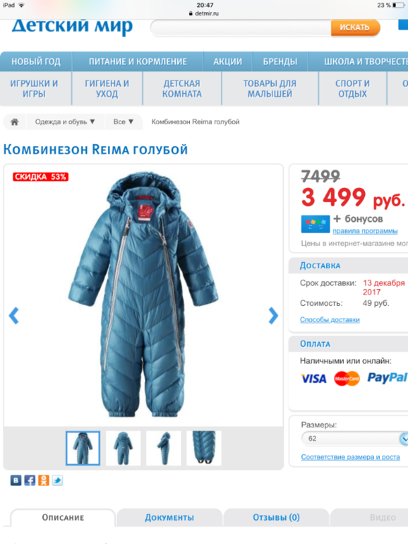Share product via Twitter icon
The height and width of the screenshot is (544, 408).
pyautogui.click(x=57, y=480)
